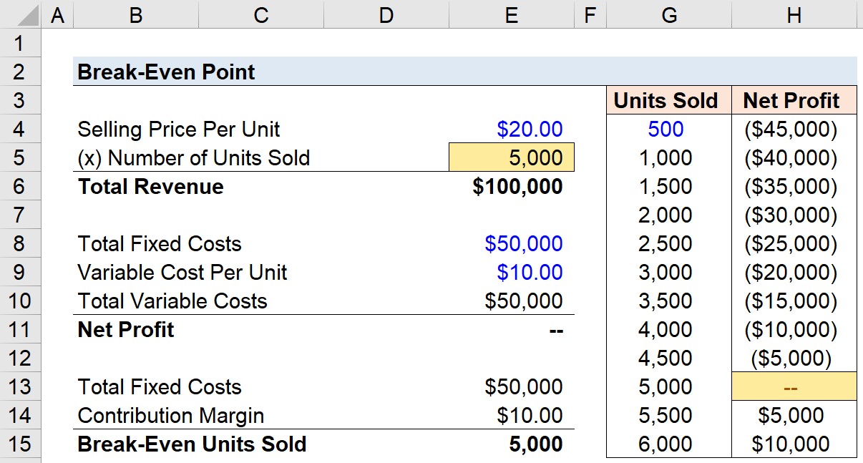Select the Break-Even Point title cell

tap(166, 72)
